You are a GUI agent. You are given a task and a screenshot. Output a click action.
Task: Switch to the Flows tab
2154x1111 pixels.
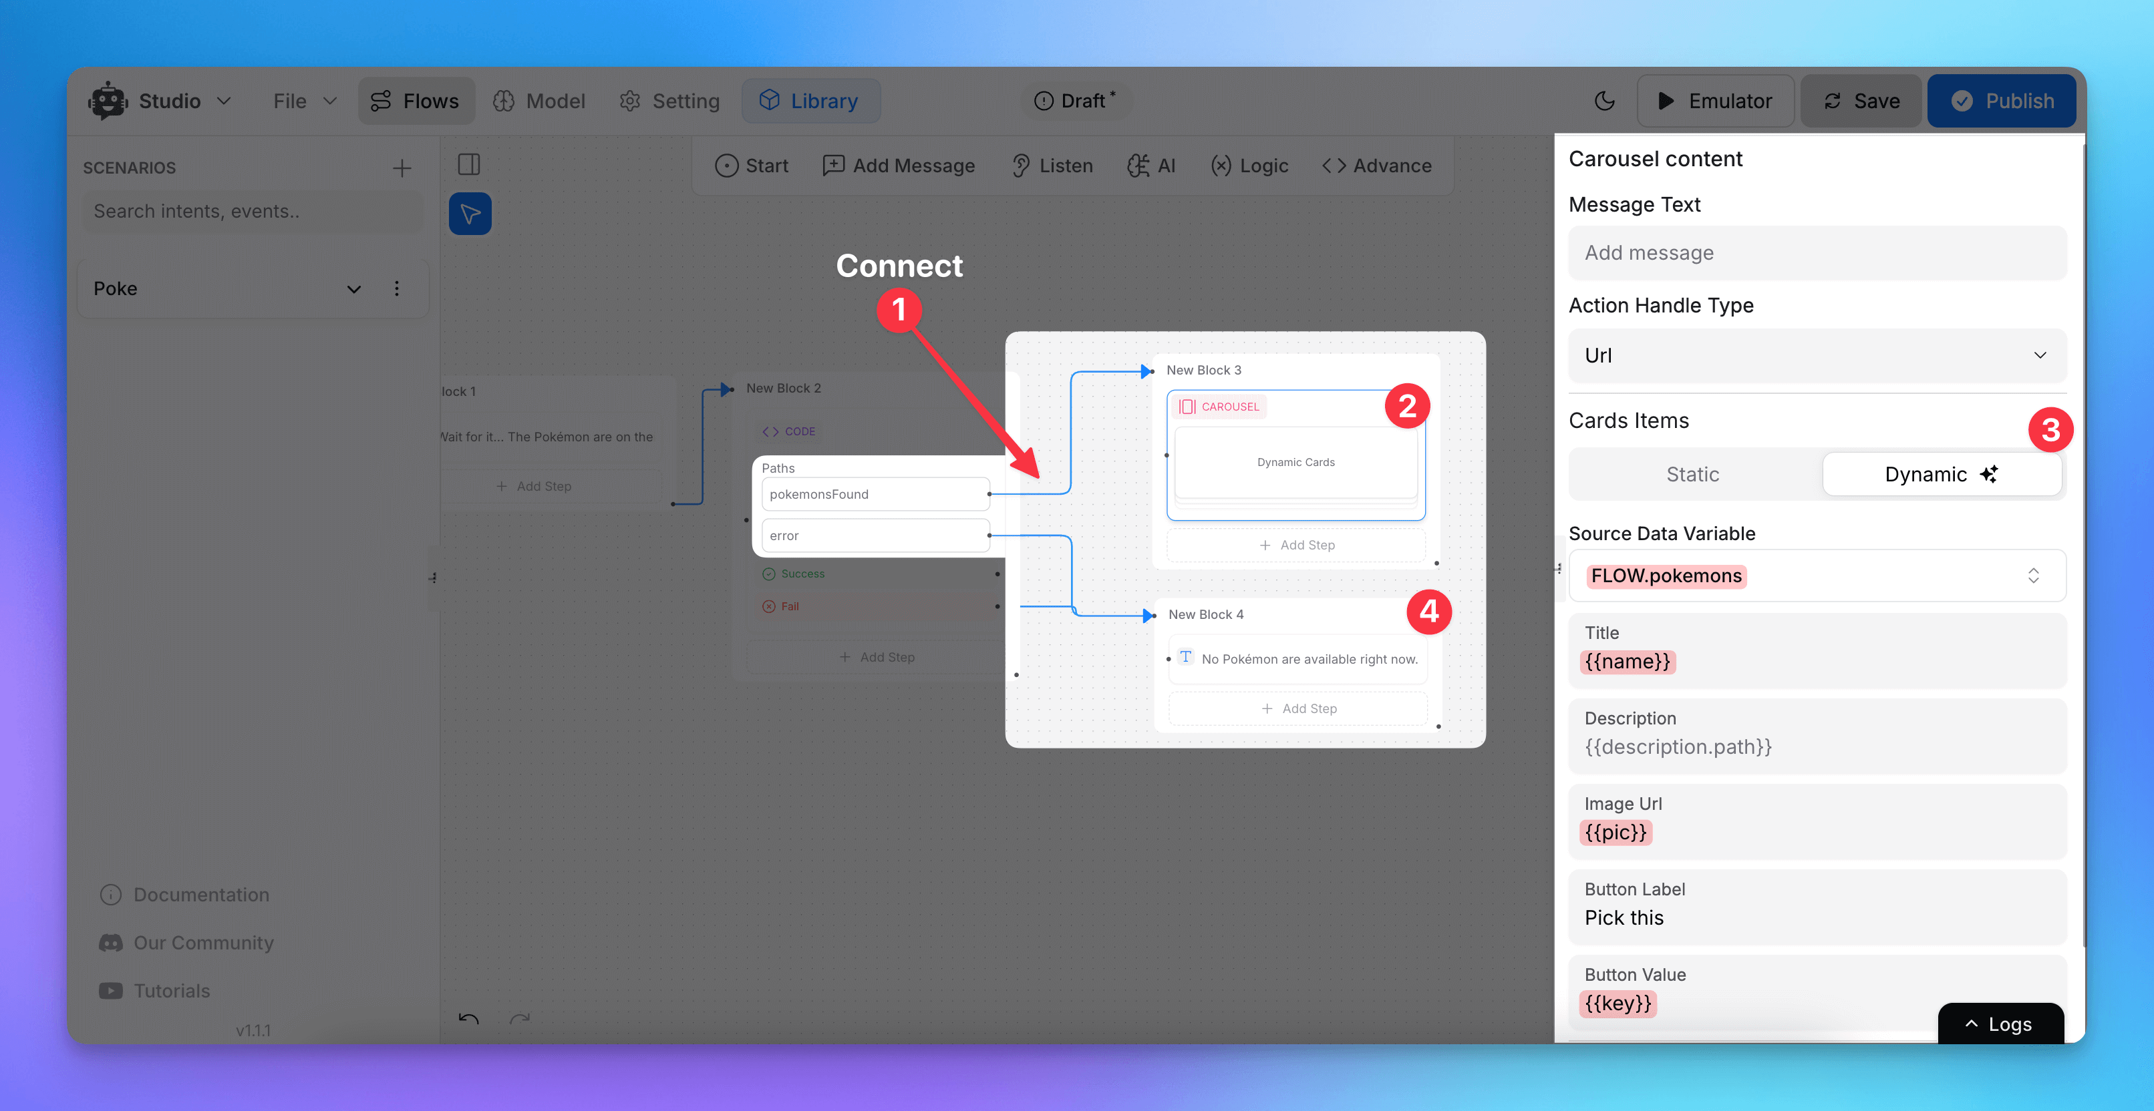click(416, 101)
